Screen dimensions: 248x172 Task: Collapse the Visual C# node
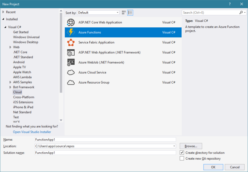pyautogui.click(x=5, y=27)
